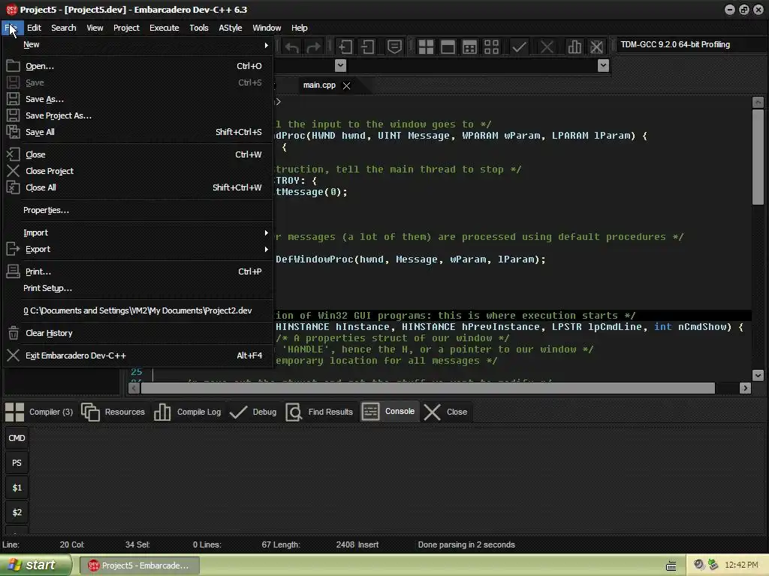Open the AStyle menu
Screen dimensions: 769x576
coord(231,28)
